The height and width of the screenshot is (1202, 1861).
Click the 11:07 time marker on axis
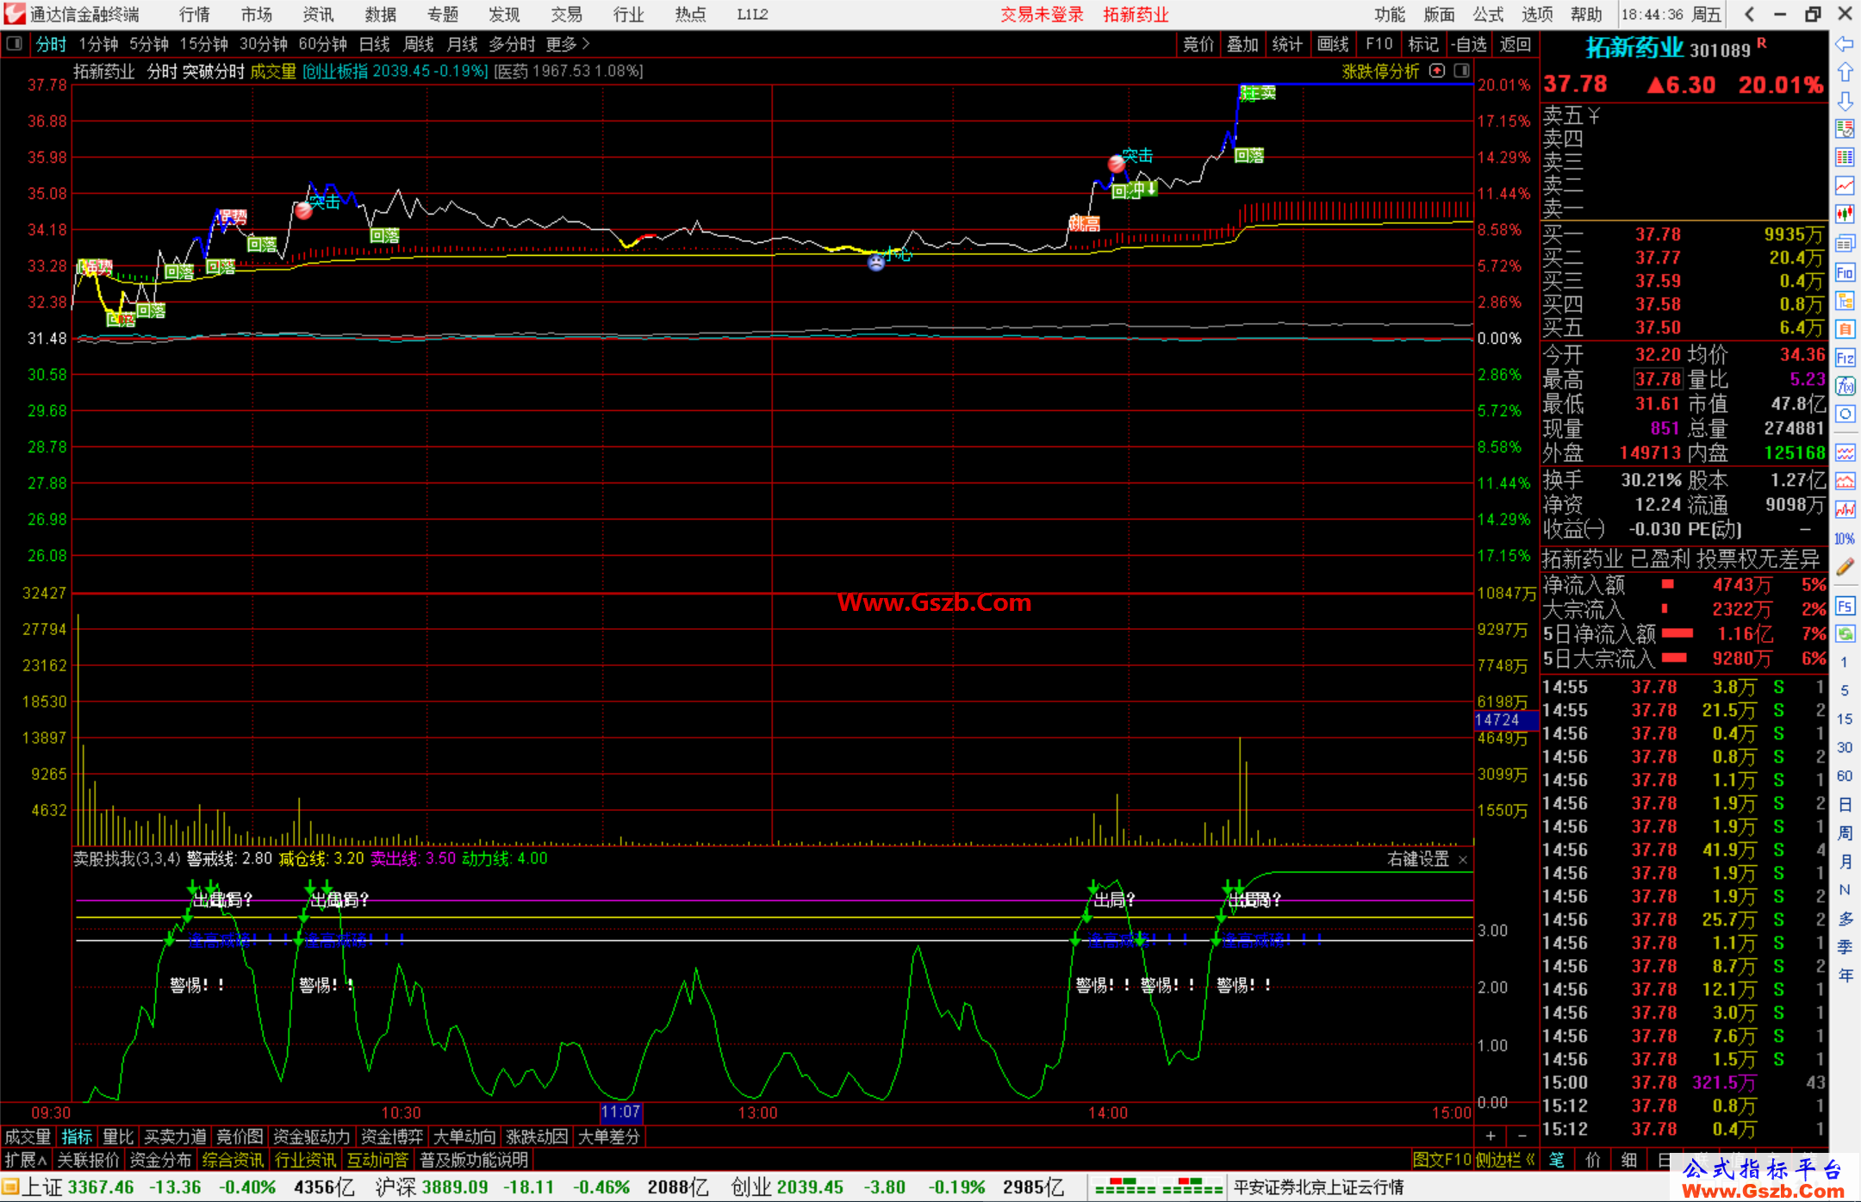tap(620, 1112)
